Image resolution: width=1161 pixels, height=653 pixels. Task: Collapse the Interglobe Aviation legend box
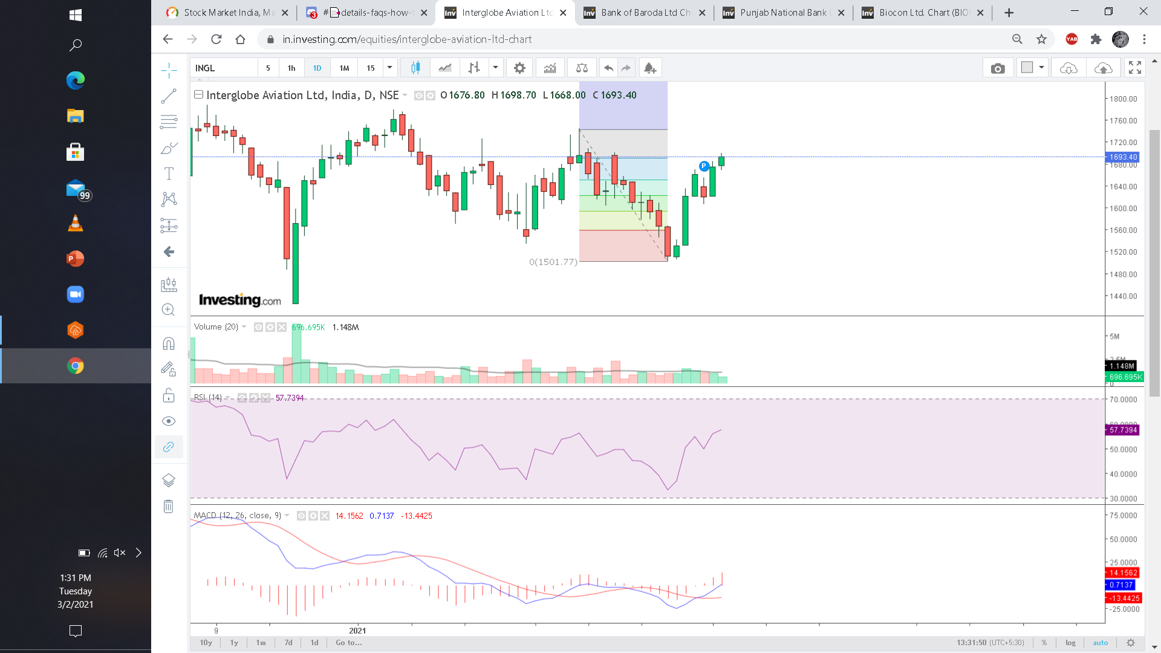click(198, 94)
